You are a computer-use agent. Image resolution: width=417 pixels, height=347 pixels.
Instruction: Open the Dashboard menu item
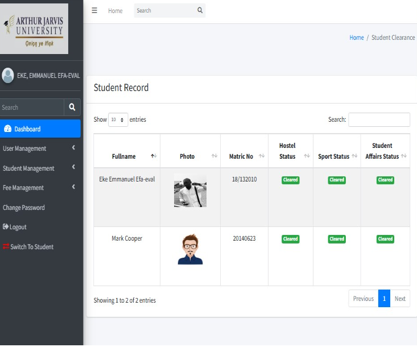[40, 129]
